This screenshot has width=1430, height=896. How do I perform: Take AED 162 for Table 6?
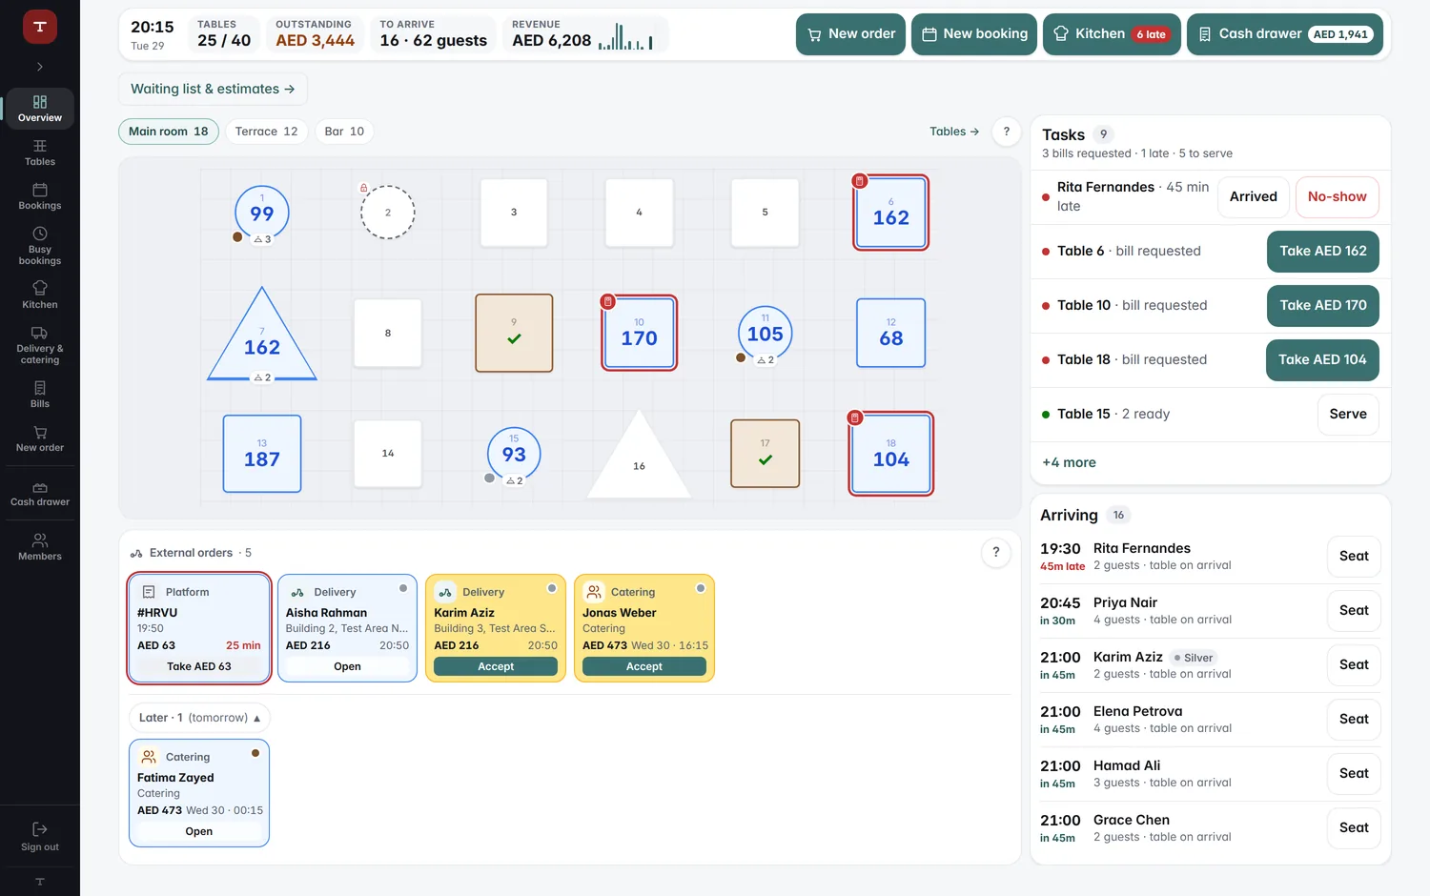tap(1322, 252)
